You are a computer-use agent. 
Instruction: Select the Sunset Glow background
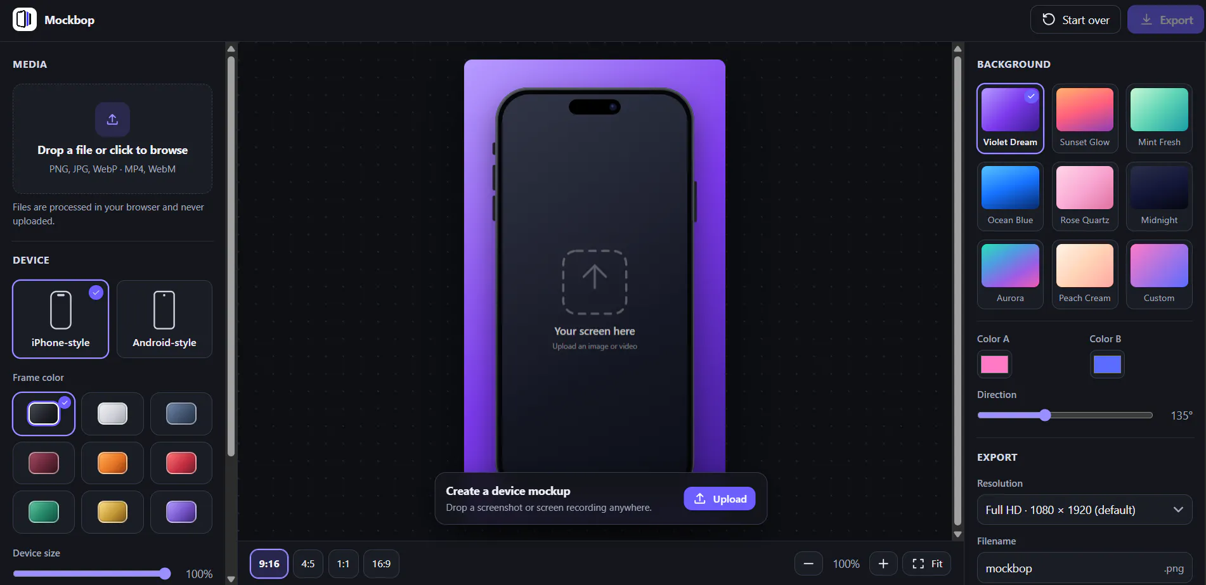tap(1085, 119)
